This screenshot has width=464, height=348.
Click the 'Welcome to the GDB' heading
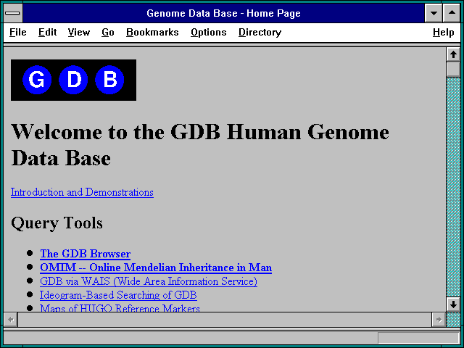point(200,145)
